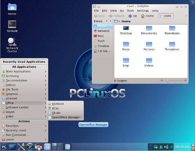
Task: Open the Pictures folder in Dolphin
Action: click(149, 46)
